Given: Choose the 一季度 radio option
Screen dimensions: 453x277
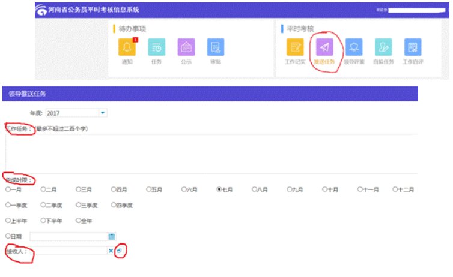Looking at the screenshot, I should pos(8,205).
